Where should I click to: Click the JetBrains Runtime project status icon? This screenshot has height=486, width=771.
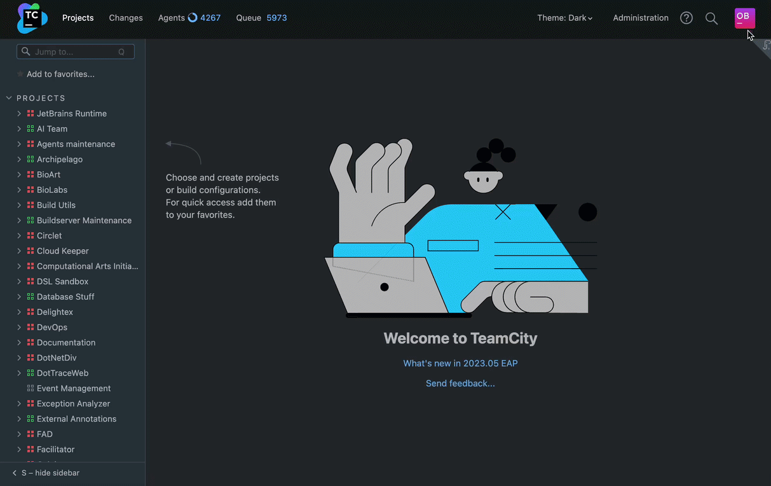[31, 114]
